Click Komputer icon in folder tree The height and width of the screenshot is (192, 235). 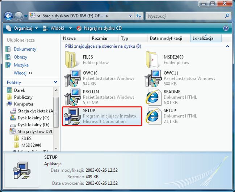point(9,104)
